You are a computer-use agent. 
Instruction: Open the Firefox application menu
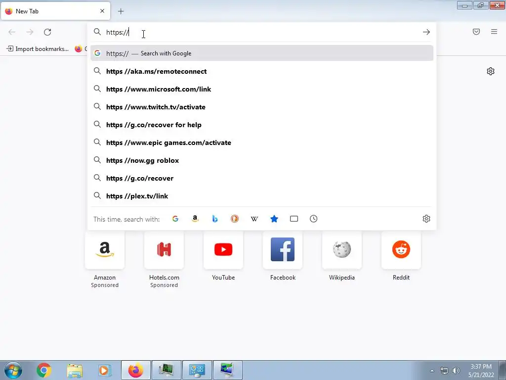[494, 32]
